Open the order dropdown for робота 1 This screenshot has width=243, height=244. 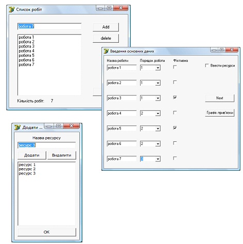[x=158, y=68]
